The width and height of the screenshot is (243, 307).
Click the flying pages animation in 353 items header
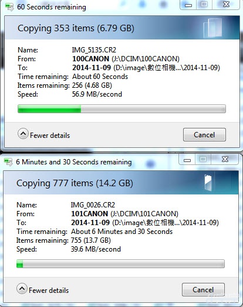tap(212, 28)
